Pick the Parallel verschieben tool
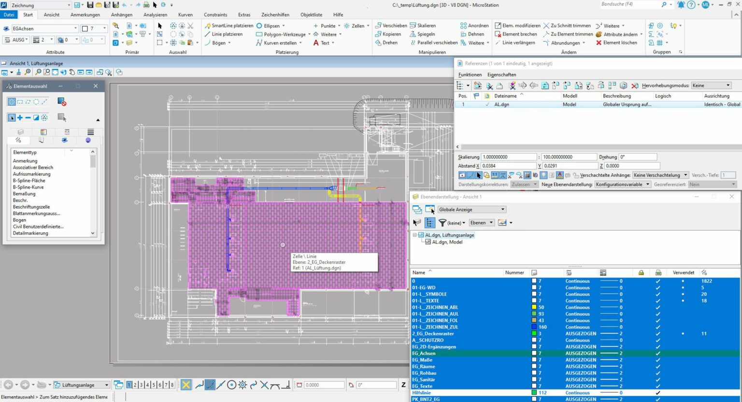 click(433, 43)
